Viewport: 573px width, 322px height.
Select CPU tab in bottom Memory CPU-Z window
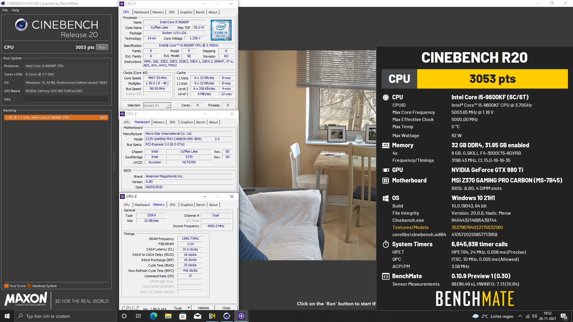127,205
